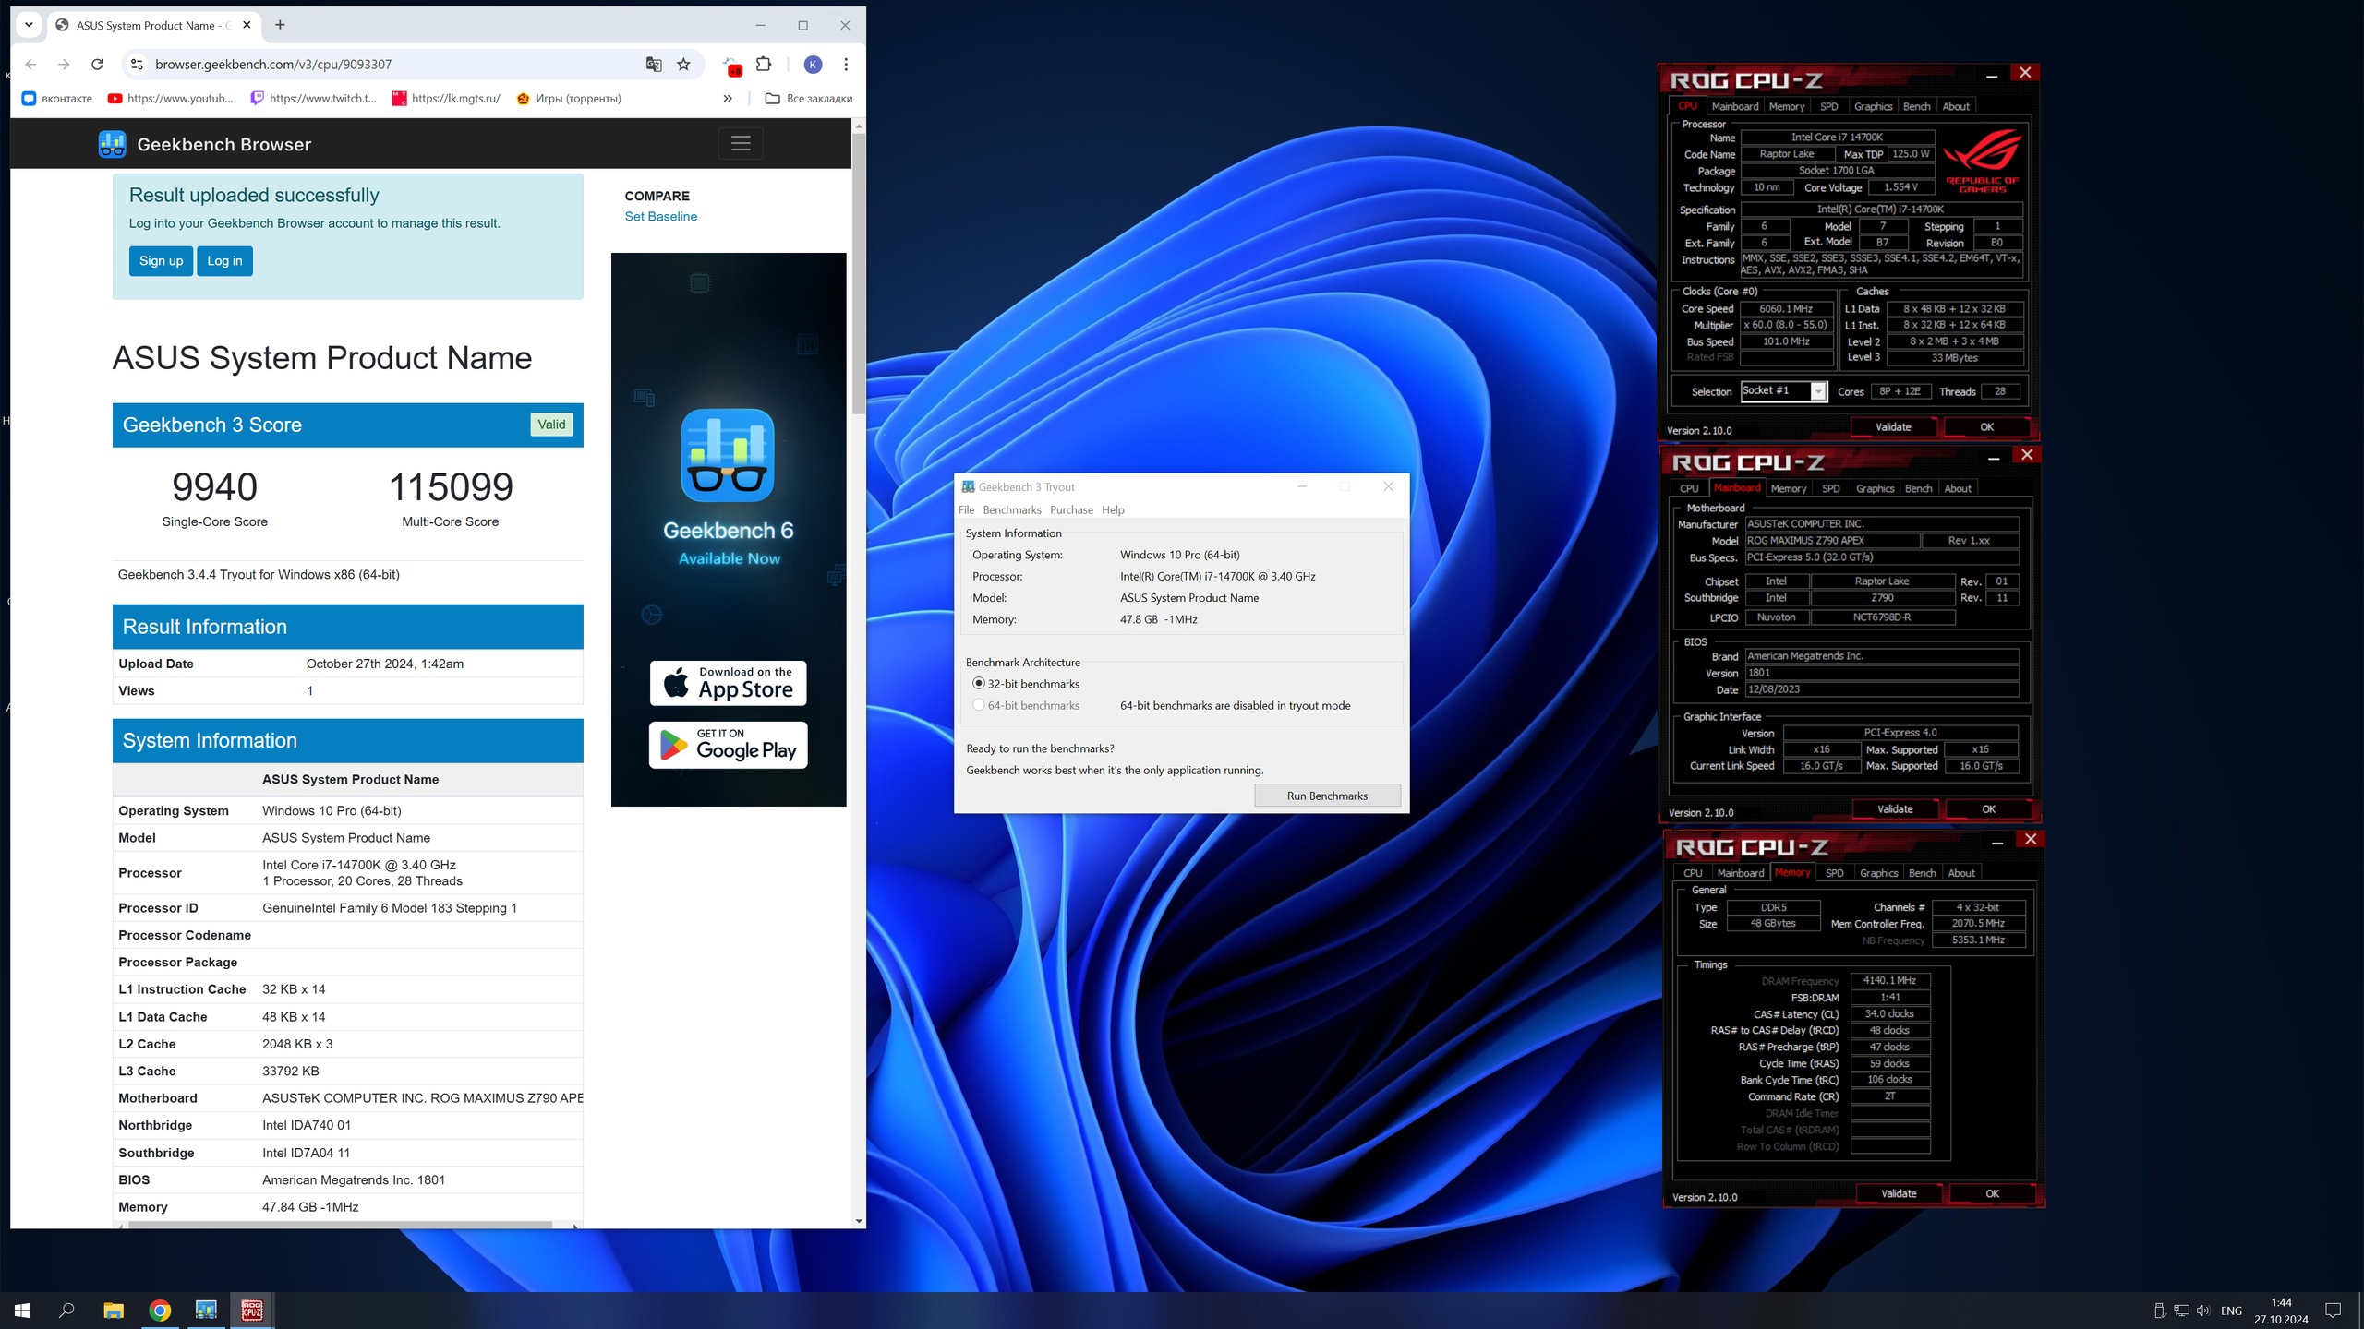Show more bookmarks overflow chevron
The image size is (2364, 1329).
coord(728,98)
